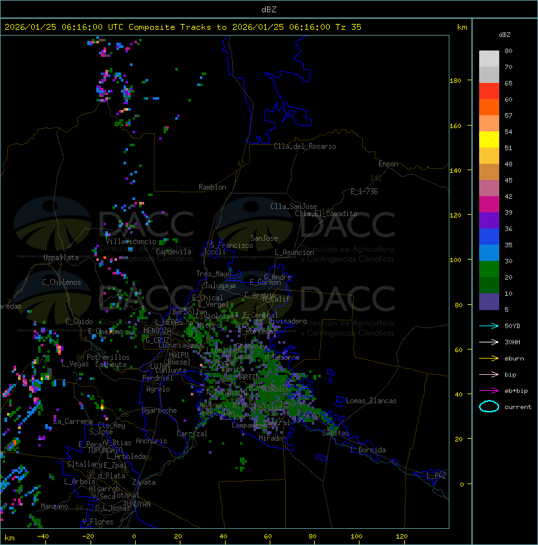Select the bright green dBZ swatch
Viewport: 538px width, 545px height.
pos(489,269)
